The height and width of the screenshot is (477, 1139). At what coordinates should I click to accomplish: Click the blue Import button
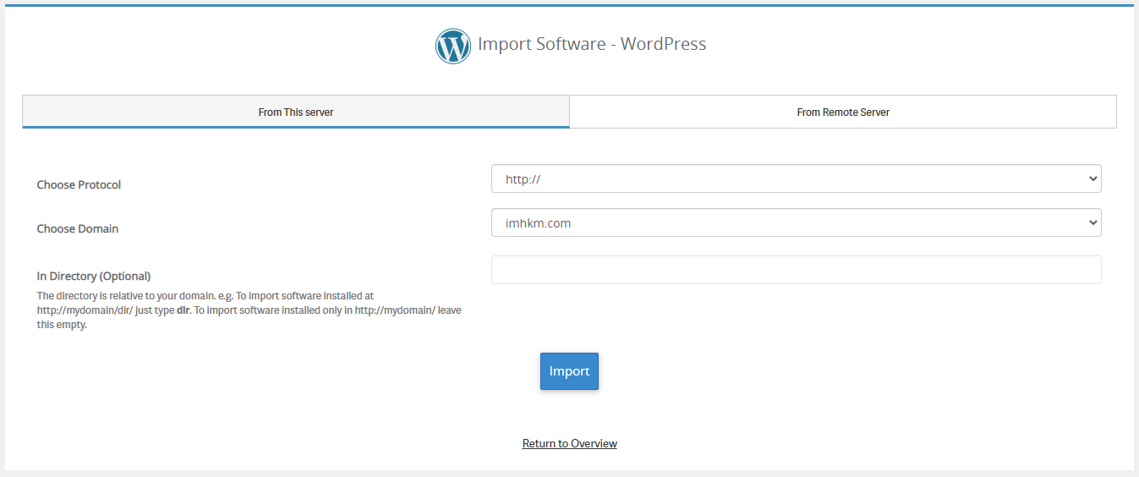coord(569,371)
